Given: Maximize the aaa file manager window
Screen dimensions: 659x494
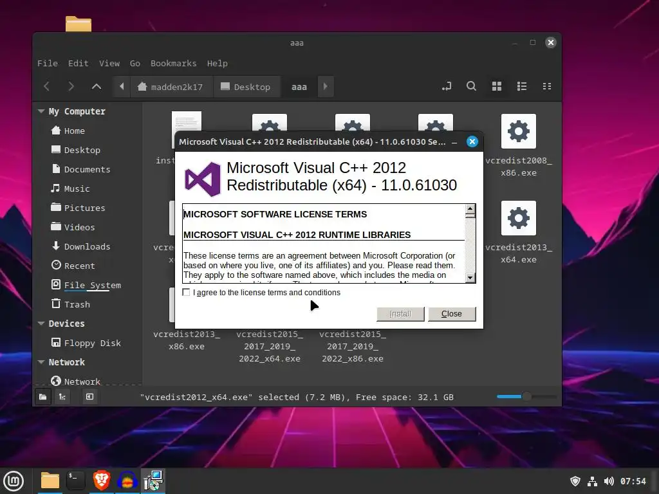Looking at the screenshot, I should tap(532, 42).
